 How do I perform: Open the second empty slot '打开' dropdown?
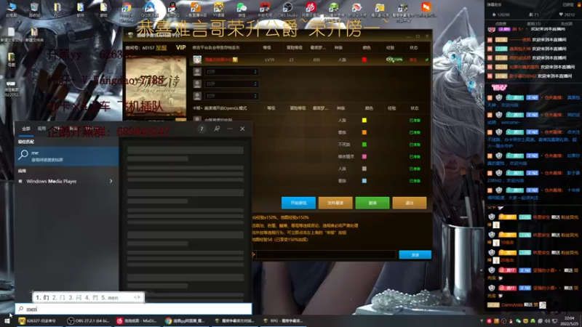point(231,84)
